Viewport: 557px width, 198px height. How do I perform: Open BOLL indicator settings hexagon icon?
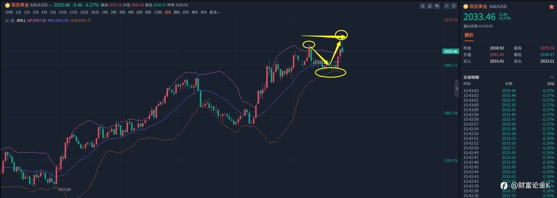(x=13, y=21)
